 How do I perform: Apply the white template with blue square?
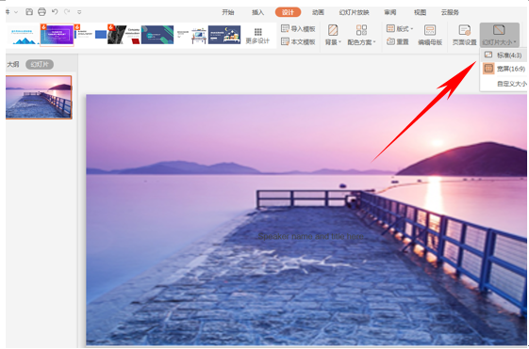[x=91, y=35]
